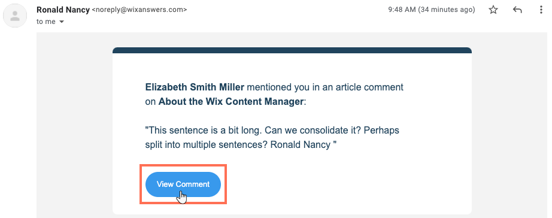Click the reply arrow icon
552x218 pixels.
click(517, 10)
